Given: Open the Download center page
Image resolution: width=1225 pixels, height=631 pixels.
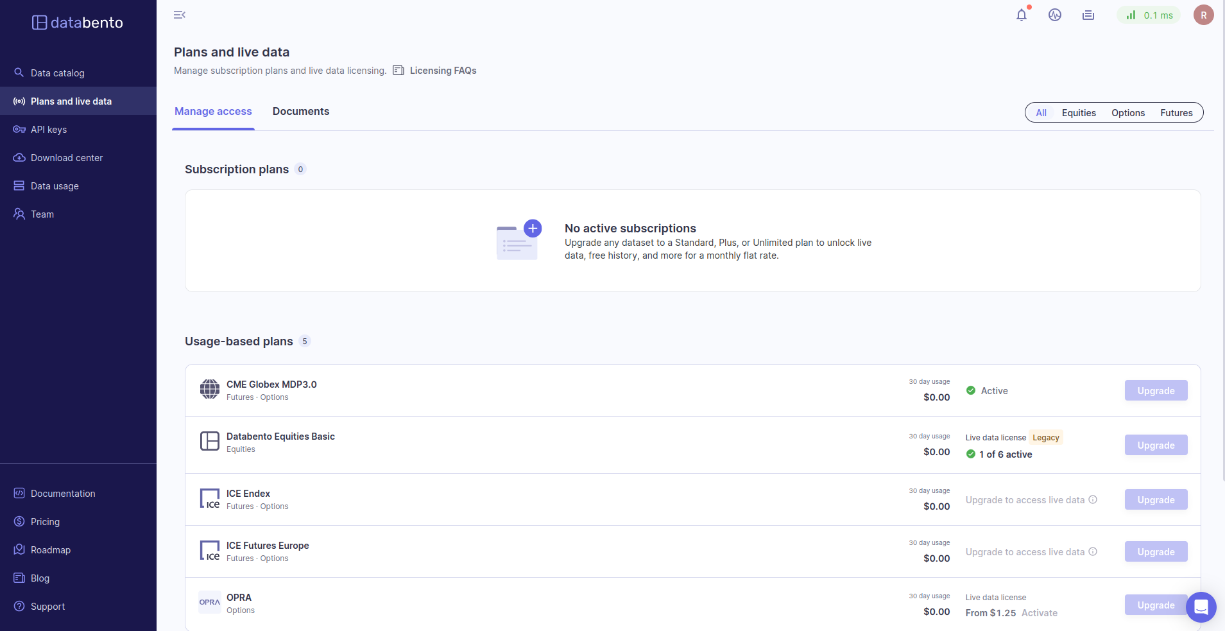Looking at the screenshot, I should click(67, 158).
